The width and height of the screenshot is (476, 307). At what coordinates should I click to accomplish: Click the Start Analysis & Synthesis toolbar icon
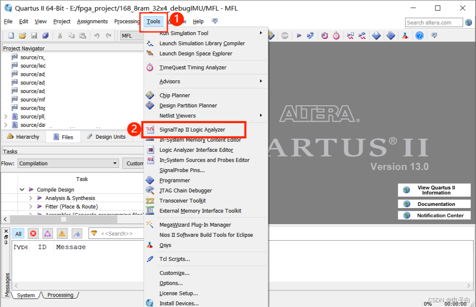click(310, 36)
